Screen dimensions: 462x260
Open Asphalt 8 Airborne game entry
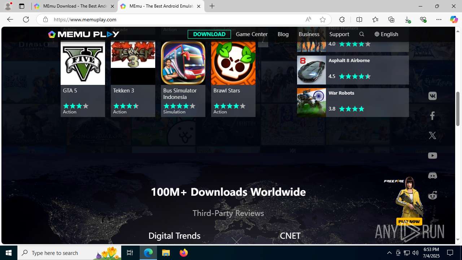coord(353,70)
